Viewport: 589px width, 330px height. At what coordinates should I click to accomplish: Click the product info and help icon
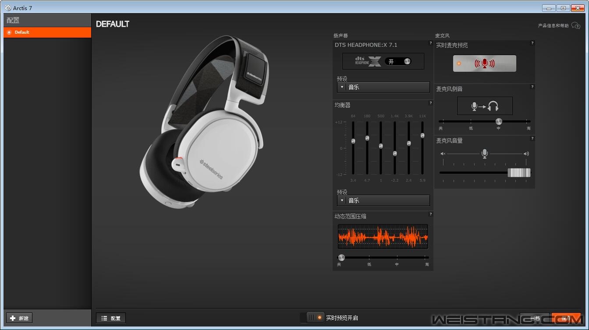(x=576, y=25)
